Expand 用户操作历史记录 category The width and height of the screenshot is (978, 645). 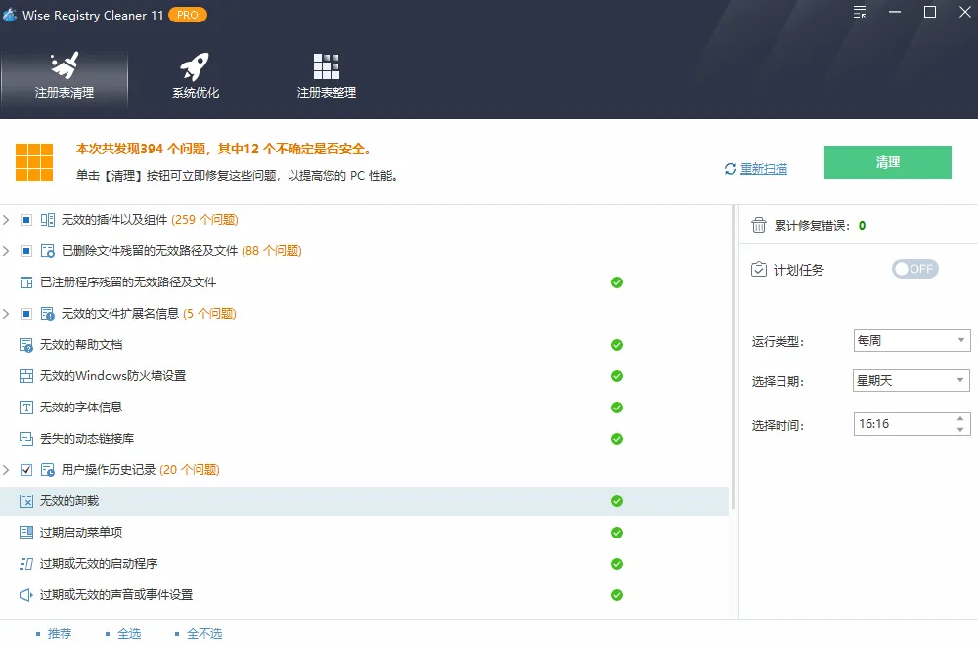pos(6,470)
